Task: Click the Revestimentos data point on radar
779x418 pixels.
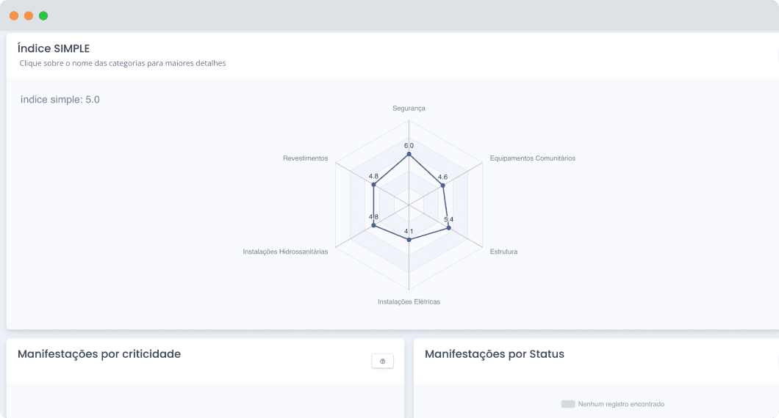Action: coord(374,185)
